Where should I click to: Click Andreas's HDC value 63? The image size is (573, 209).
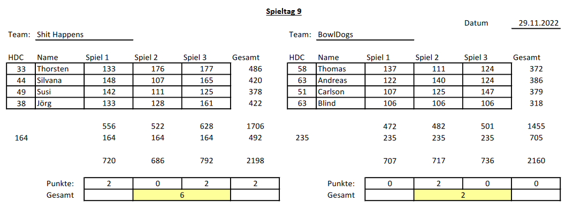[302, 81]
